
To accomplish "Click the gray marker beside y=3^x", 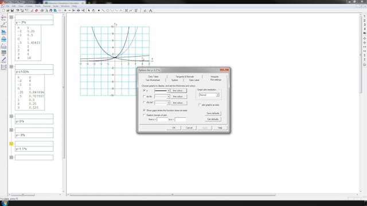I will pos(11,116).
